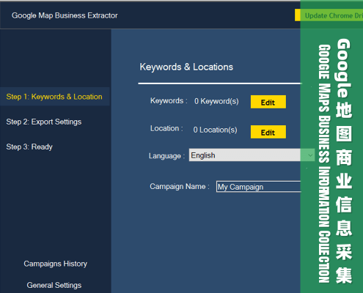The height and width of the screenshot is (293, 363).
Task: Click Edit button next to Keywords
Action: (x=268, y=102)
